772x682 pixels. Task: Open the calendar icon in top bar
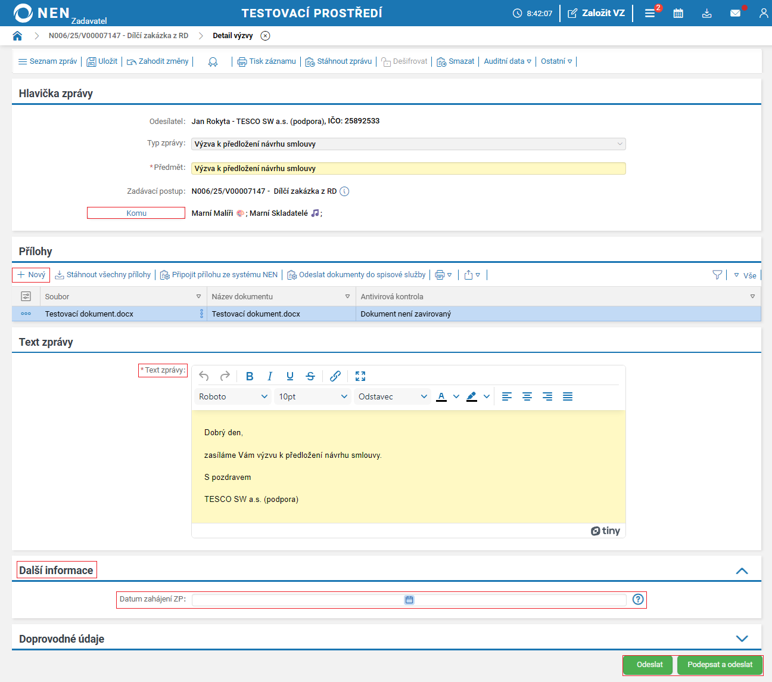(x=678, y=13)
